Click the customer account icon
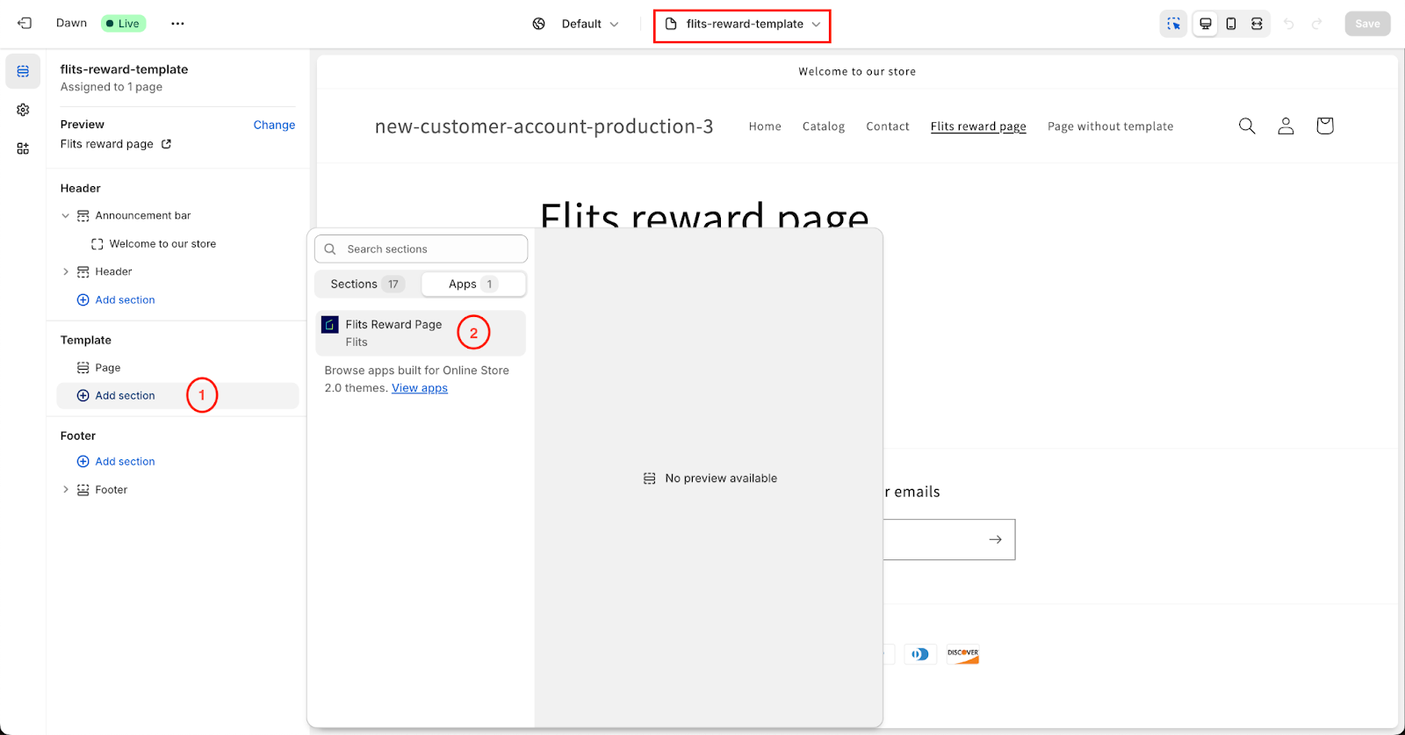Image resolution: width=1405 pixels, height=735 pixels. coord(1286,126)
